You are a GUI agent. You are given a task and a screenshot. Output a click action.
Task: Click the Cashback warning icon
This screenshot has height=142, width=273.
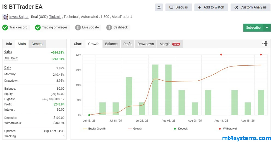pyautogui.click(x=109, y=28)
